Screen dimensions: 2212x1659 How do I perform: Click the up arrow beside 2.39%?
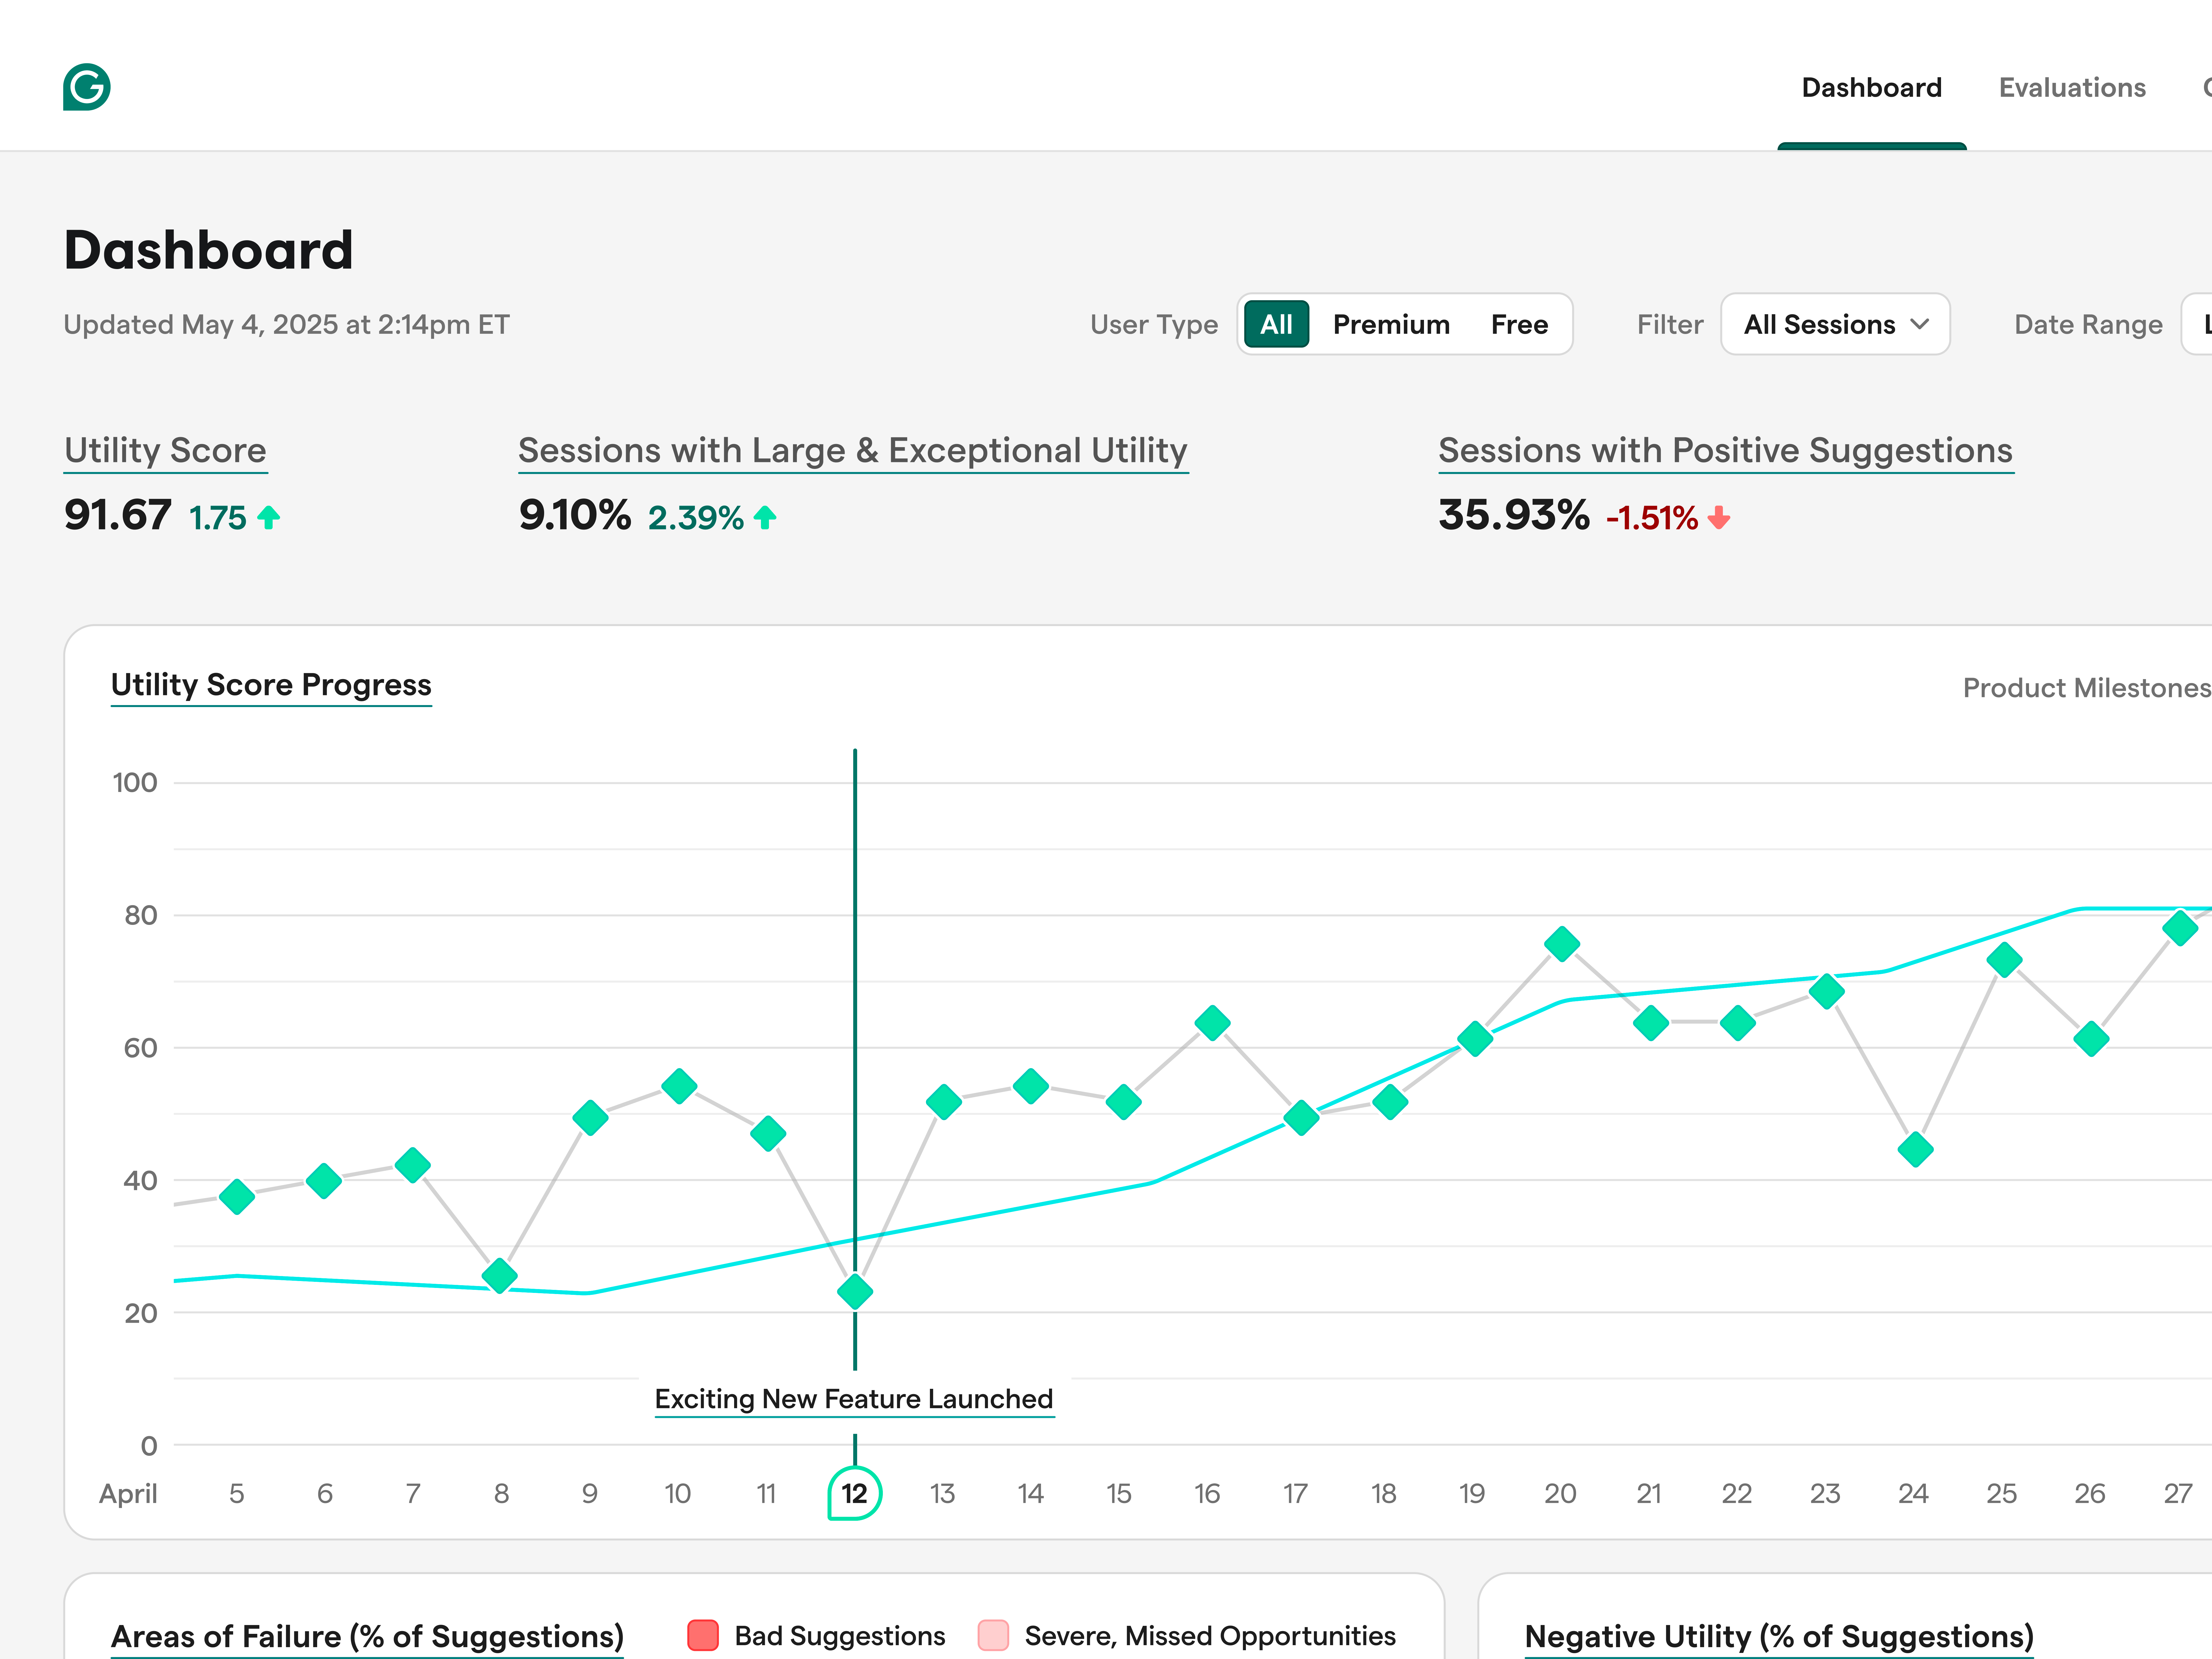[765, 517]
